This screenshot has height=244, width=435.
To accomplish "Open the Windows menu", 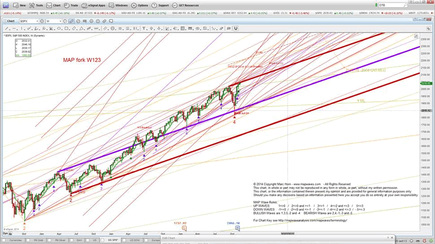I will pos(118,5).
